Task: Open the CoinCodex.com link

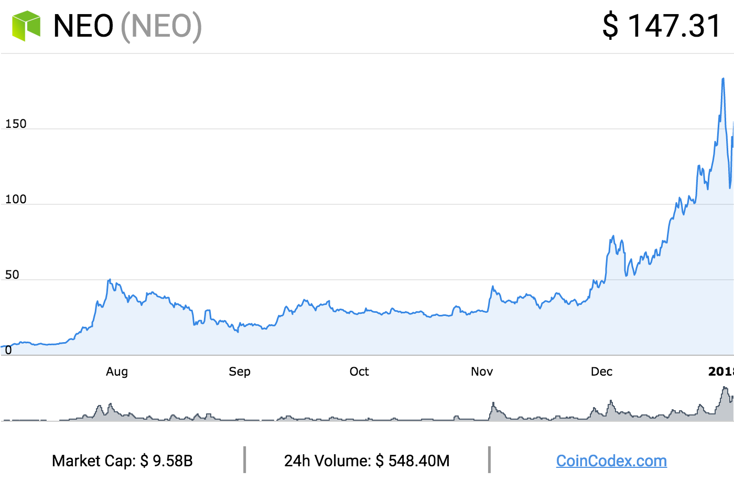Action: point(611,461)
